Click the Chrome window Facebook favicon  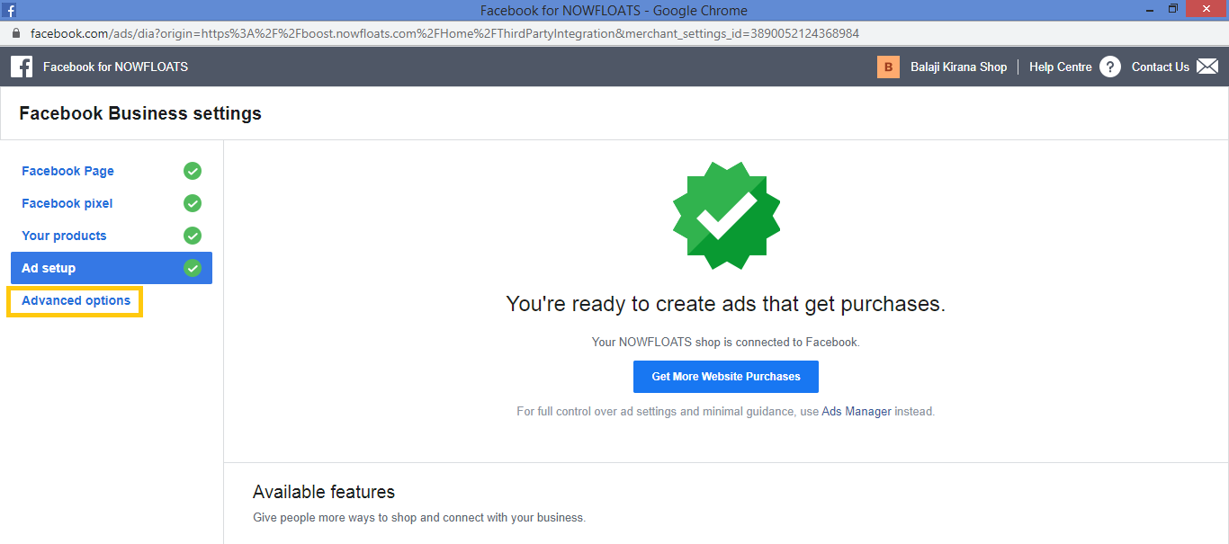pyautogui.click(x=10, y=11)
